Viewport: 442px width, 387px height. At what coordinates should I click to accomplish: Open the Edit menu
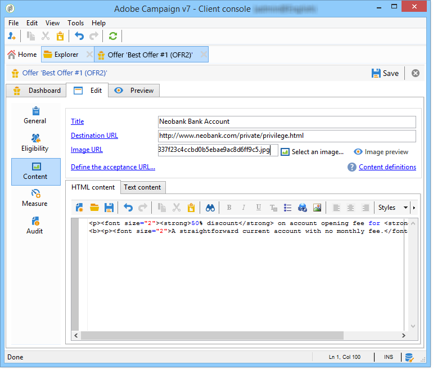(32, 23)
